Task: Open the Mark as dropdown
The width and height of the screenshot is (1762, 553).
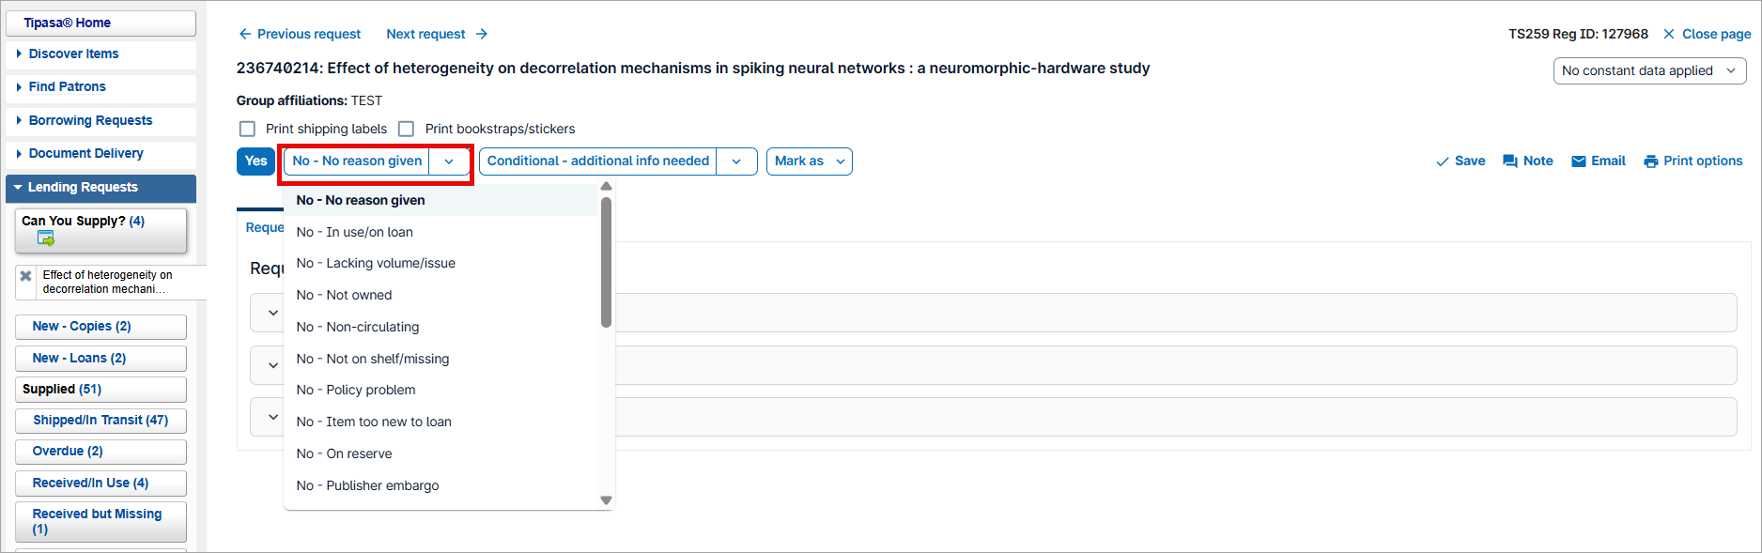Action: [x=810, y=161]
